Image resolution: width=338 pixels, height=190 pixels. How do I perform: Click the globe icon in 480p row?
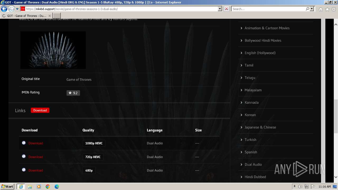pos(24,170)
